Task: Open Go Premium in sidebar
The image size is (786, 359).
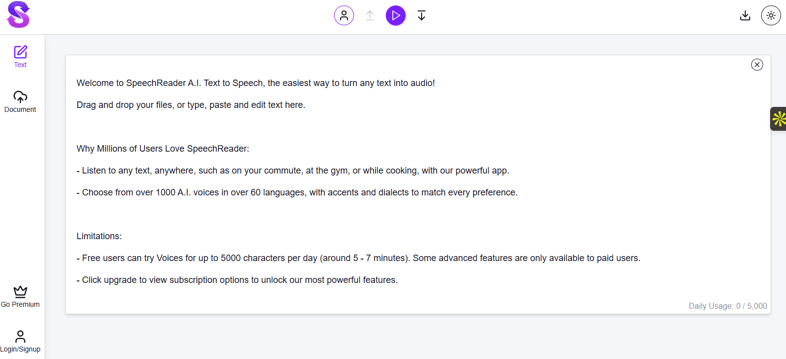Action: click(20, 296)
